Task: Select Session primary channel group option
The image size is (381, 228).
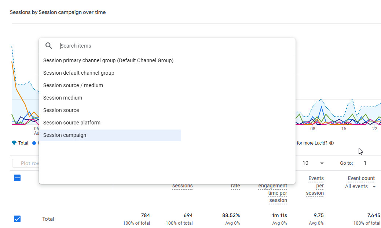Action: (x=108, y=60)
